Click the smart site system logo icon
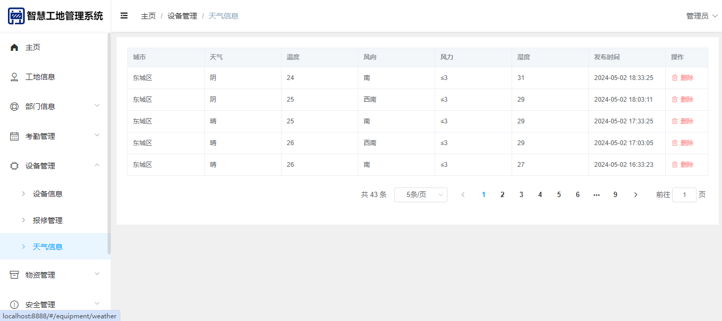Screen dimensions: 722x321 (x=16, y=16)
